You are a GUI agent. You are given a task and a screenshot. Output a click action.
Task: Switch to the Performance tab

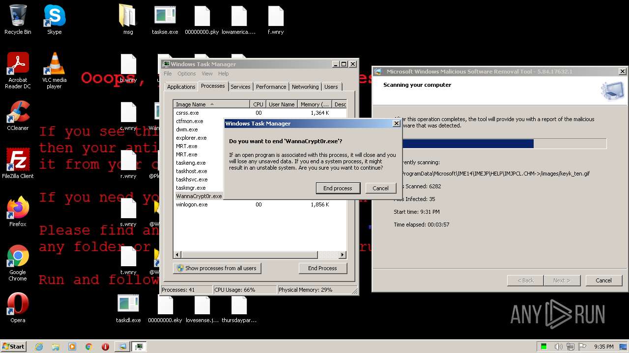(271, 87)
